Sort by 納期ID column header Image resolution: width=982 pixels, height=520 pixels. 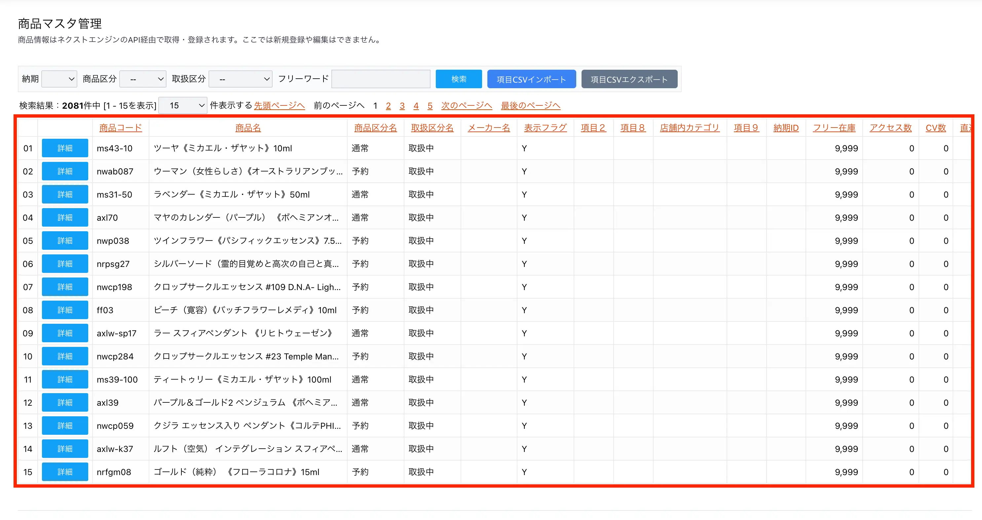point(786,128)
